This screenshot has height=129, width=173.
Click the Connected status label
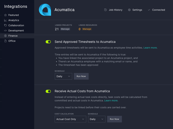tap(159, 10)
